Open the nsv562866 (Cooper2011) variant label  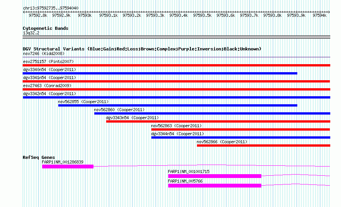[x=222, y=142]
